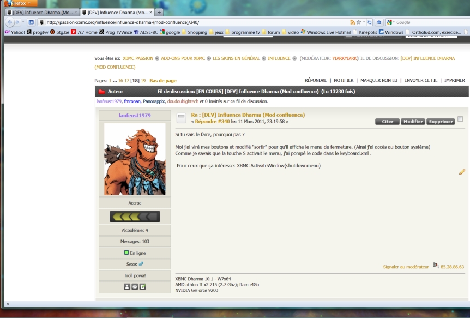
Task: Click the Supprimer button
Action: (x=441, y=122)
